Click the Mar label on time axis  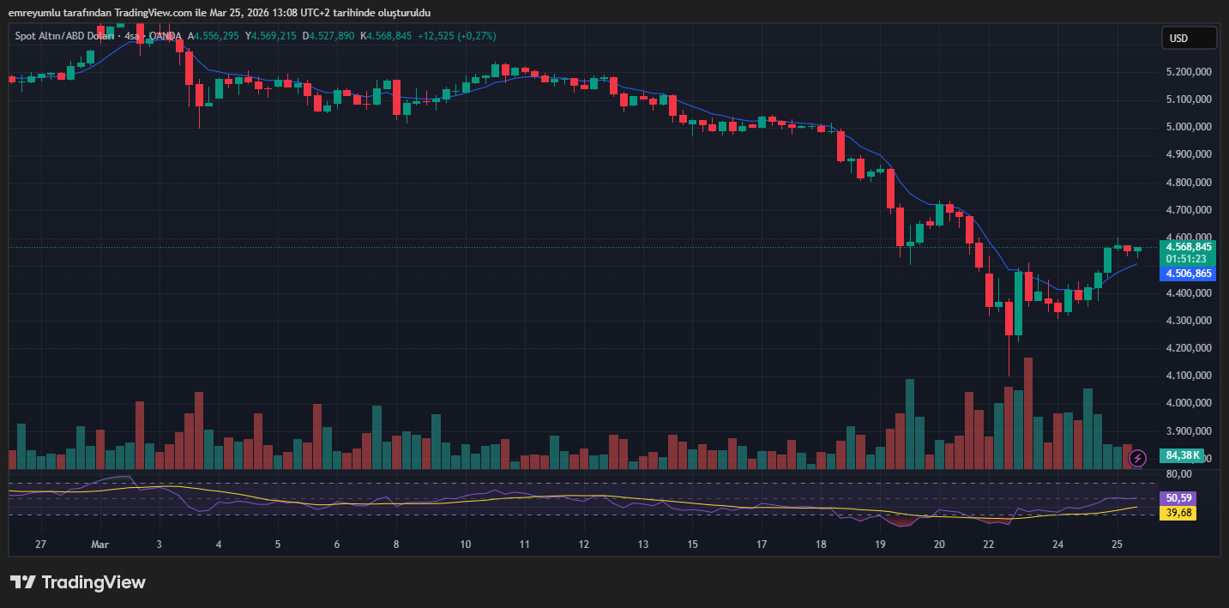tap(99, 545)
